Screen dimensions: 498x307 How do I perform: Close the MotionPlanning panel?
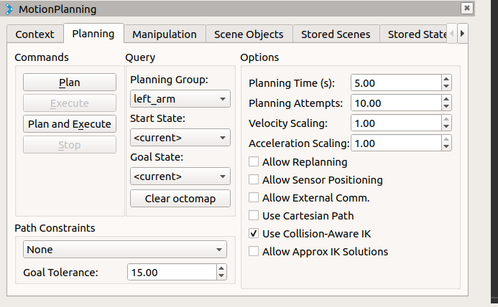coord(466,8)
